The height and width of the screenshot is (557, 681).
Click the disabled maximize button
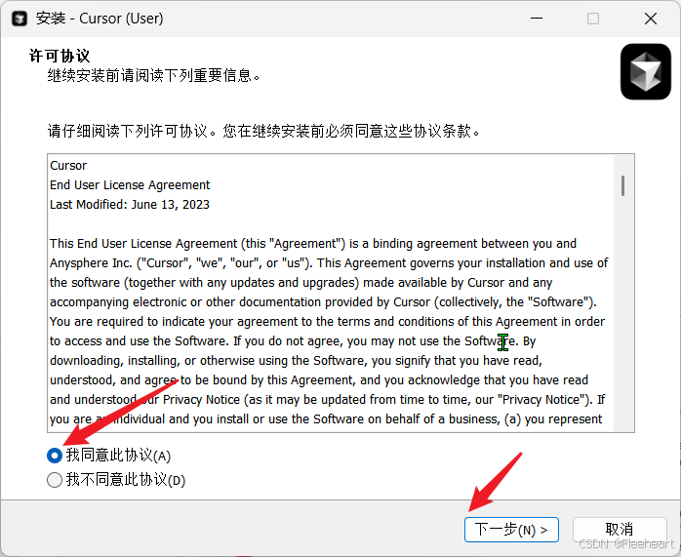(593, 19)
